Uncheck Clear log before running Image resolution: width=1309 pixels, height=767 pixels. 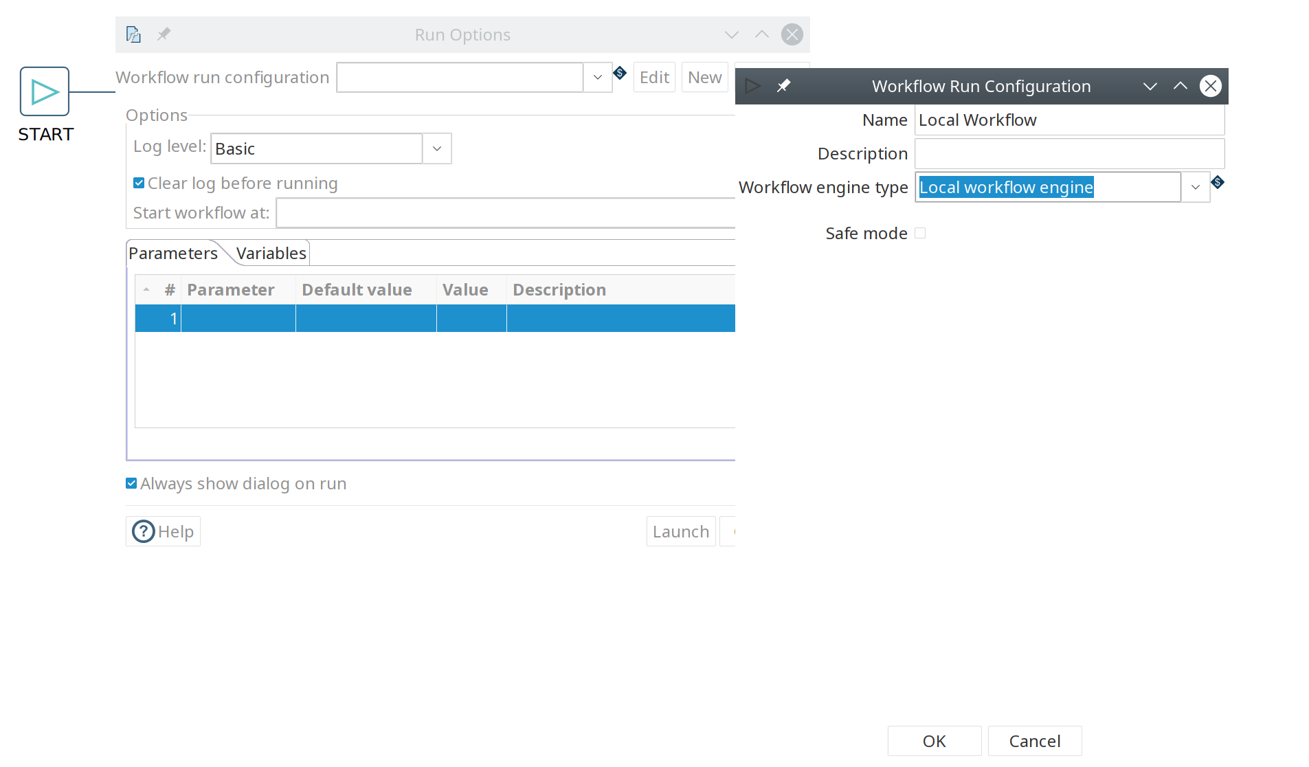[x=138, y=182]
